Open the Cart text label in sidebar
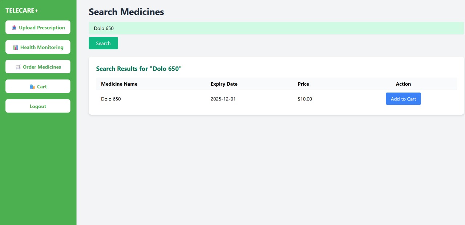Viewport: 465px width, 225px height. [42, 87]
